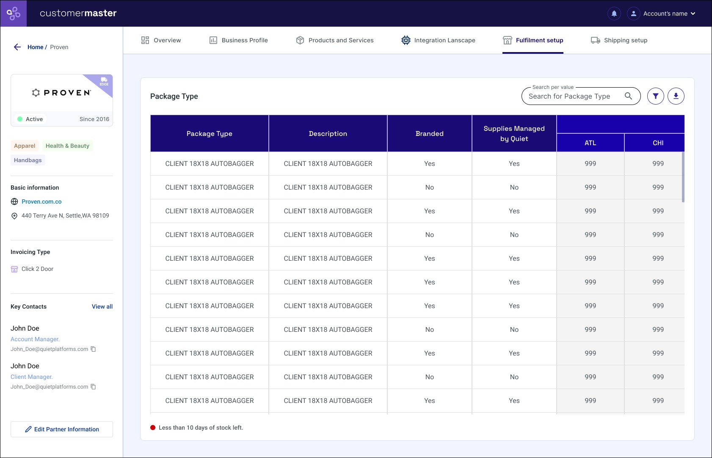Click the Click 2 Door store icon
Screen dimensions: 712x458
pyautogui.click(x=14, y=269)
